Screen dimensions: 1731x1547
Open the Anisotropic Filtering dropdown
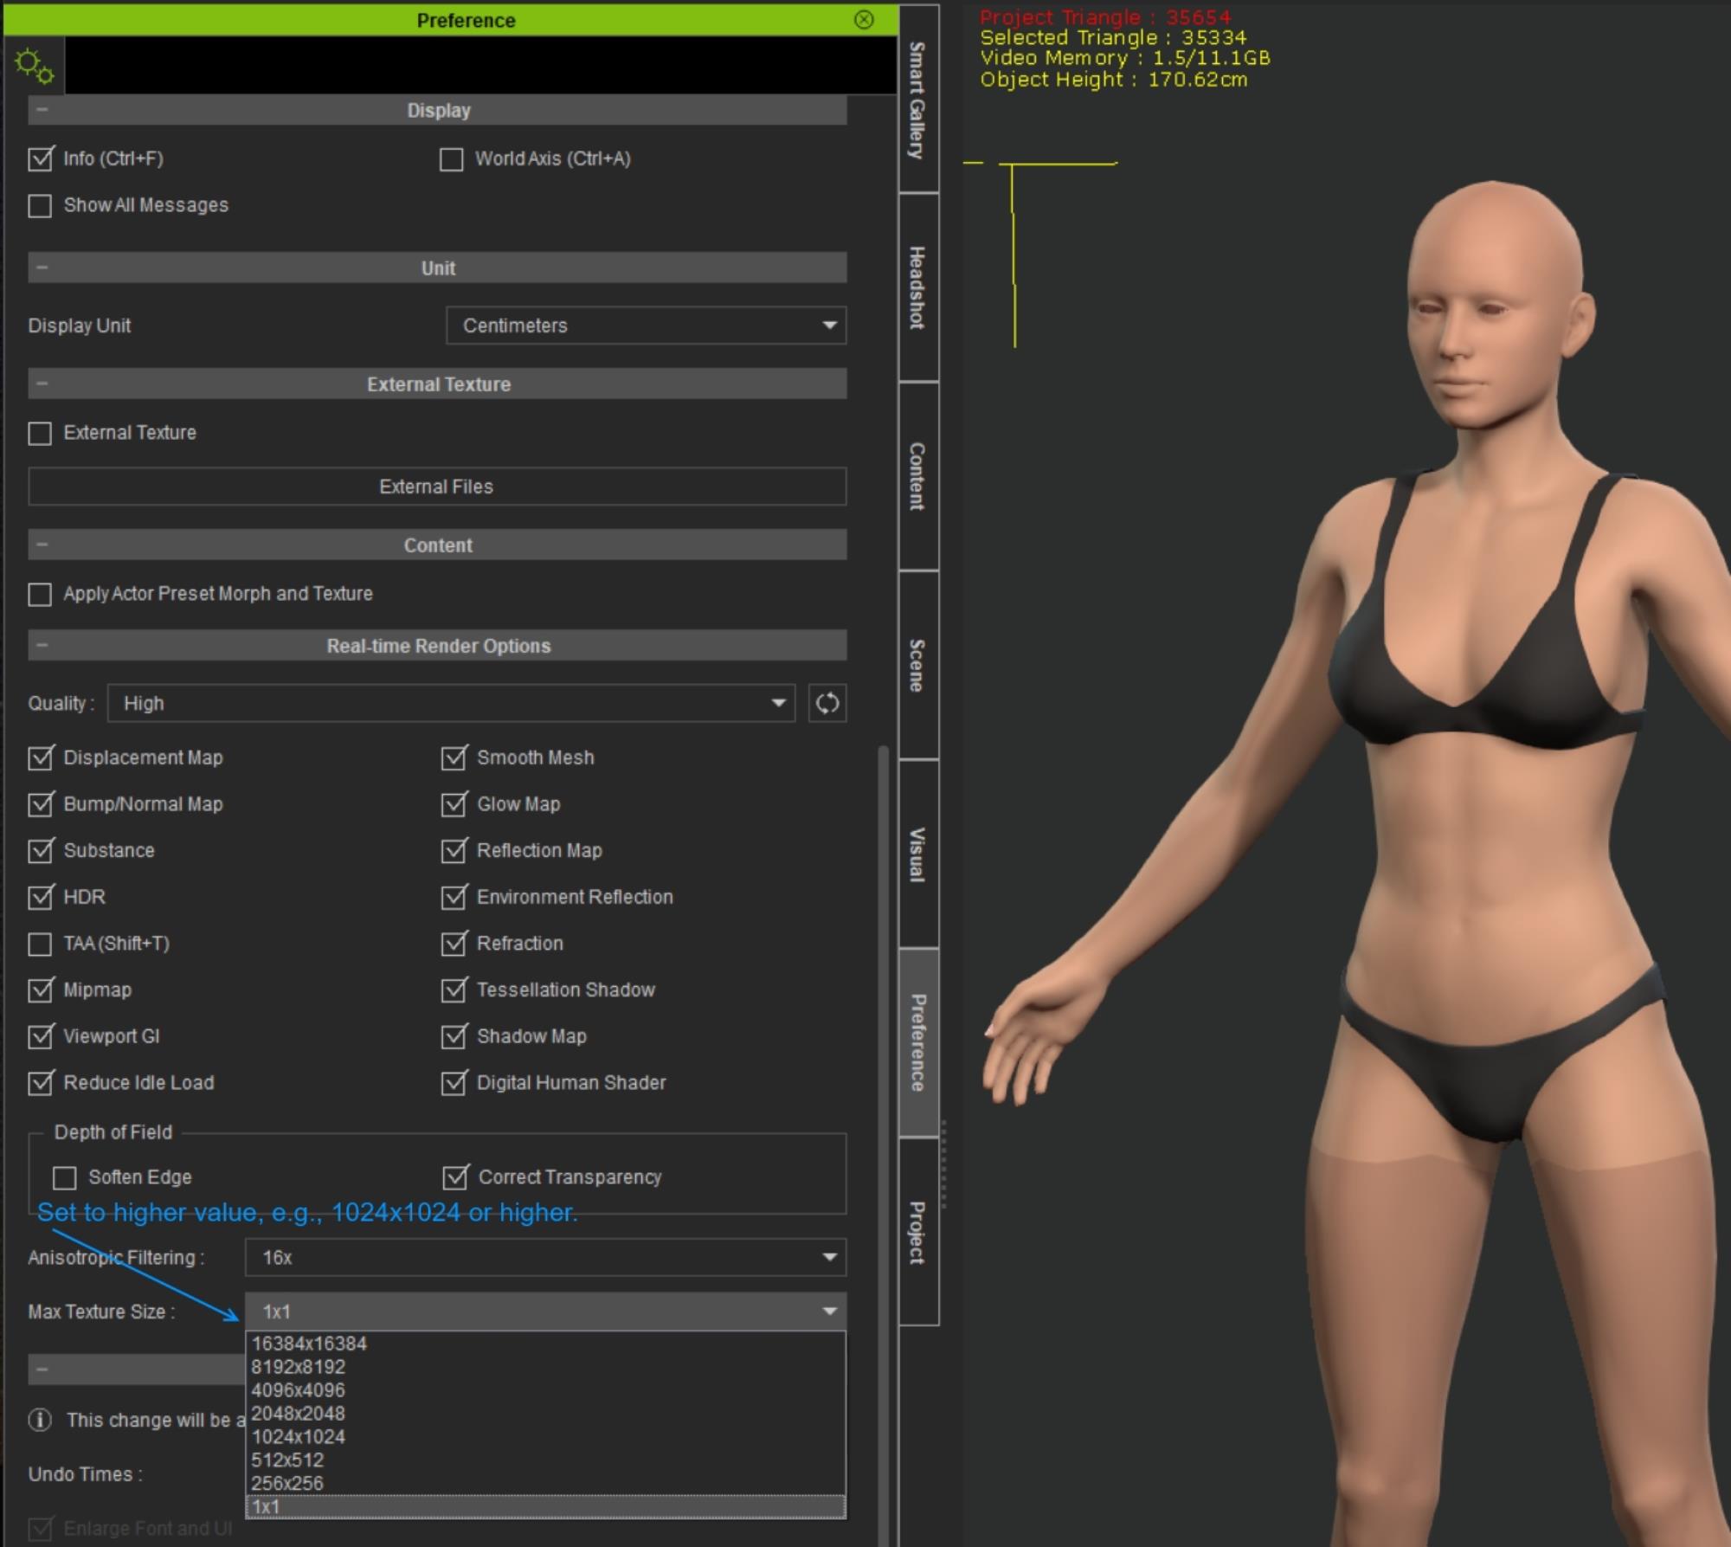(545, 1257)
